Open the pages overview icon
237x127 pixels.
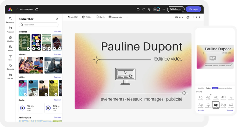188,17
